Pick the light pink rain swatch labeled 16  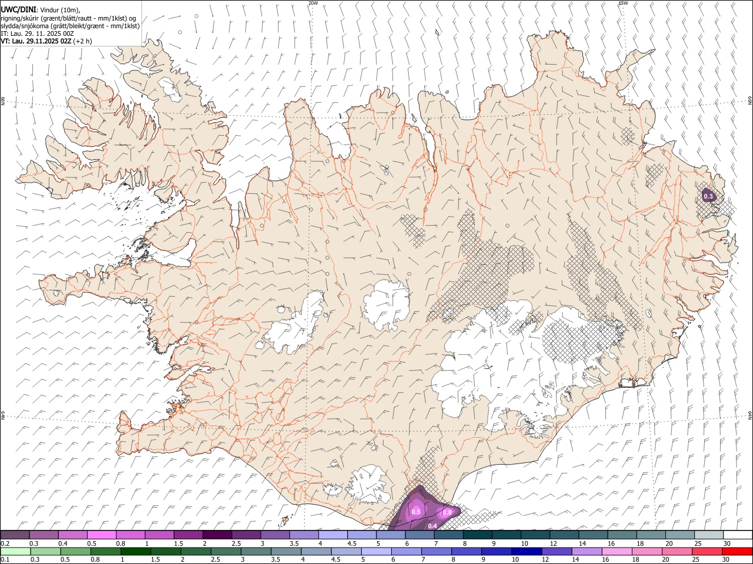[x=617, y=551]
